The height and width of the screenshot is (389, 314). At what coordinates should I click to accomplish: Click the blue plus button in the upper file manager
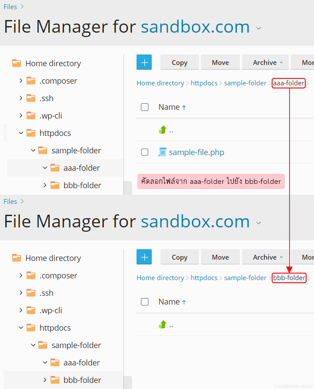(144, 62)
